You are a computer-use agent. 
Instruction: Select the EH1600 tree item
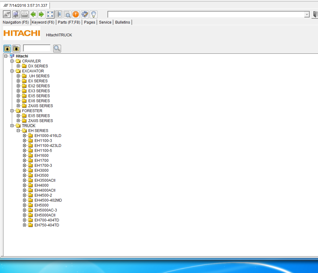(x=41, y=156)
